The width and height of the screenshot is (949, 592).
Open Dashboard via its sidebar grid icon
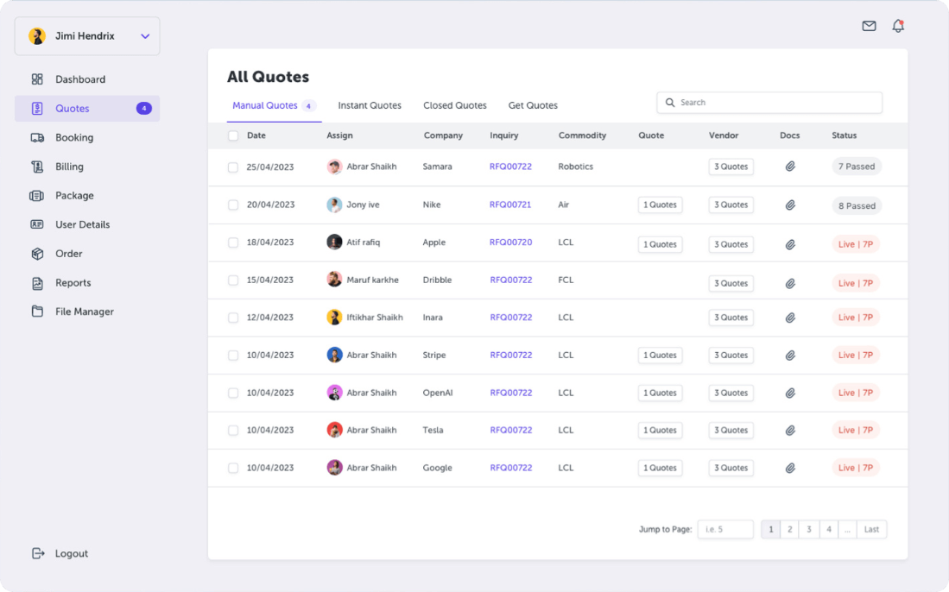click(x=37, y=79)
